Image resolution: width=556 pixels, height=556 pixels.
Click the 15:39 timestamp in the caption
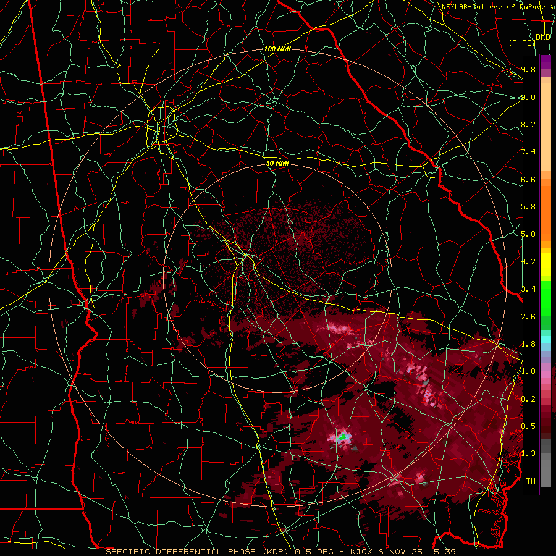click(x=442, y=552)
